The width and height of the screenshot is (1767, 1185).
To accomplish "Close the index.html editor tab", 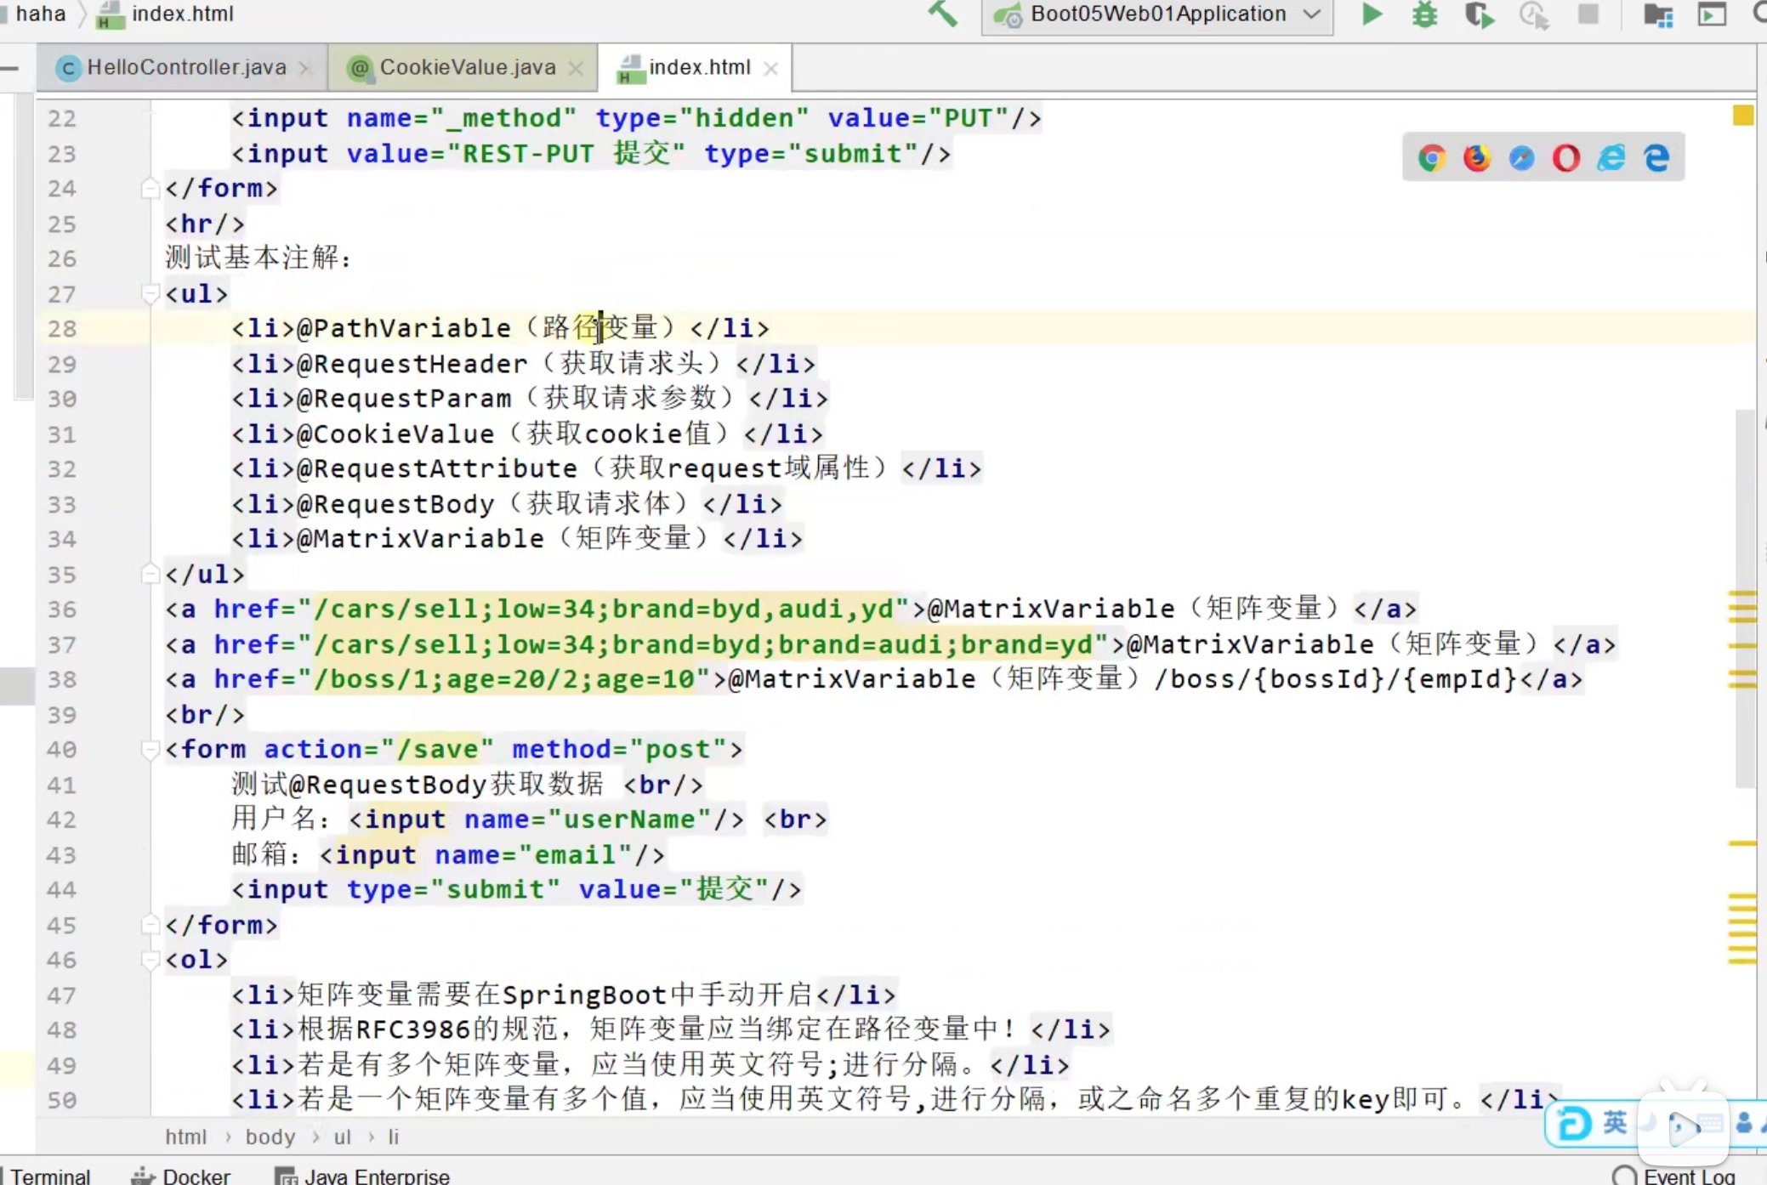I will coord(771,69).
